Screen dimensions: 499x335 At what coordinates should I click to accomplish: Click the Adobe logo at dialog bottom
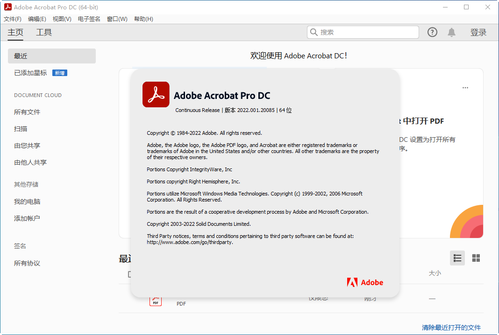tap(365, 282)
